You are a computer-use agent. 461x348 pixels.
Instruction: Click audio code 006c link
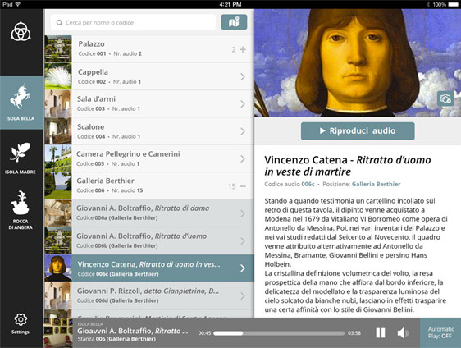point(308,184)
